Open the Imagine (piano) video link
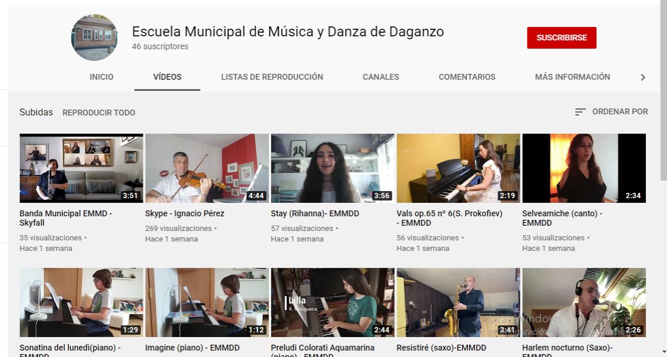This screenshot has width=667, height=357. pyautogui.click(x=192, y=347)
